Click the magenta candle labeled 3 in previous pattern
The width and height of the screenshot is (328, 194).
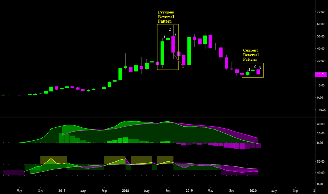point(173,44)
